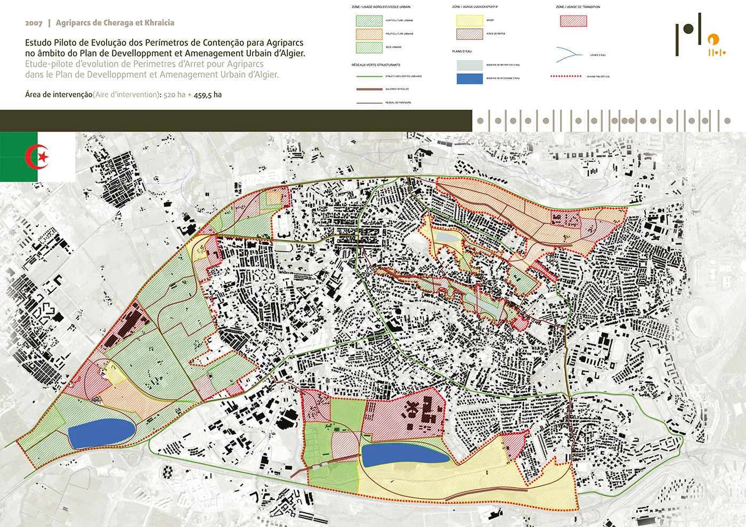Click 'ZONE / USAGE DE TRANSITION' legend heading
This screenshot has width=746, height=527.
click(x=578, y=7)
